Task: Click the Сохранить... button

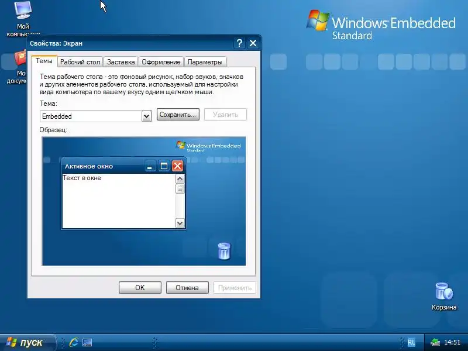Action: point(178,115)
